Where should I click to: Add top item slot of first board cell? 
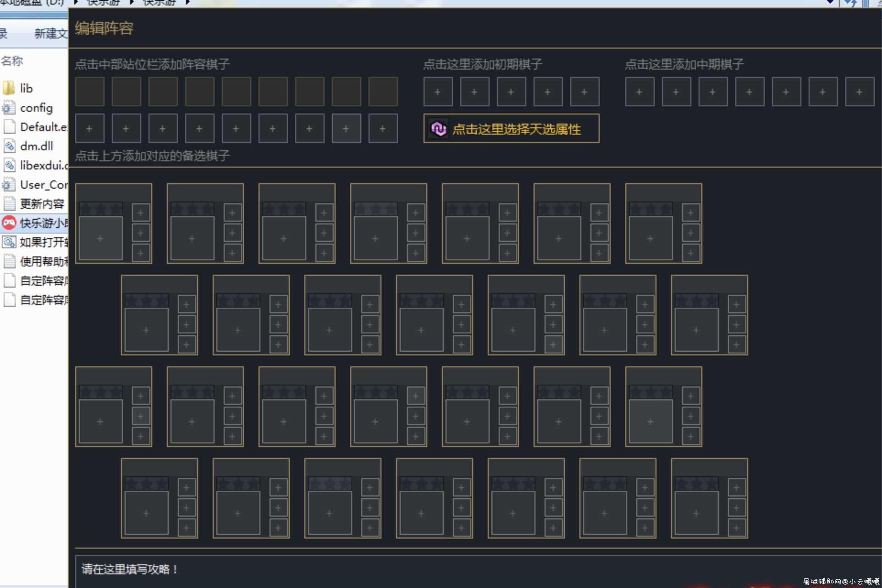pyautogui.click(x=141, y=212)
